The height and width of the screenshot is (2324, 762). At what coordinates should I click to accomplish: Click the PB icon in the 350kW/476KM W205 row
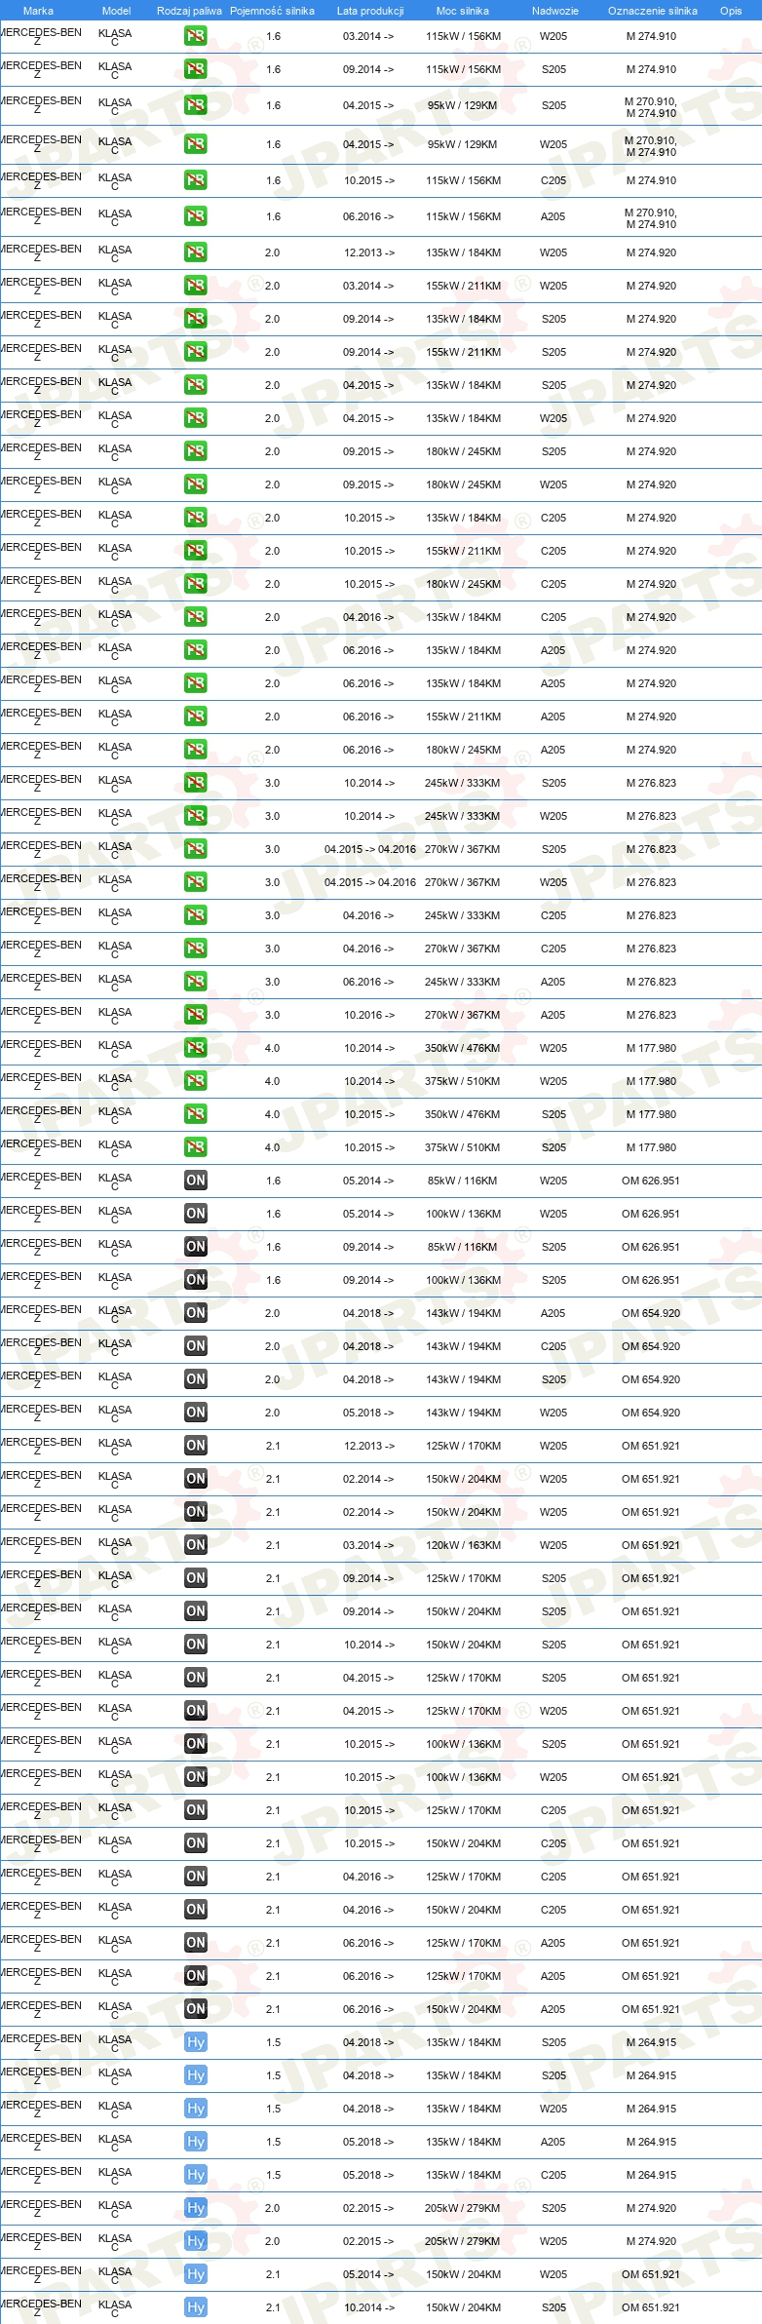click(196, 1048)
